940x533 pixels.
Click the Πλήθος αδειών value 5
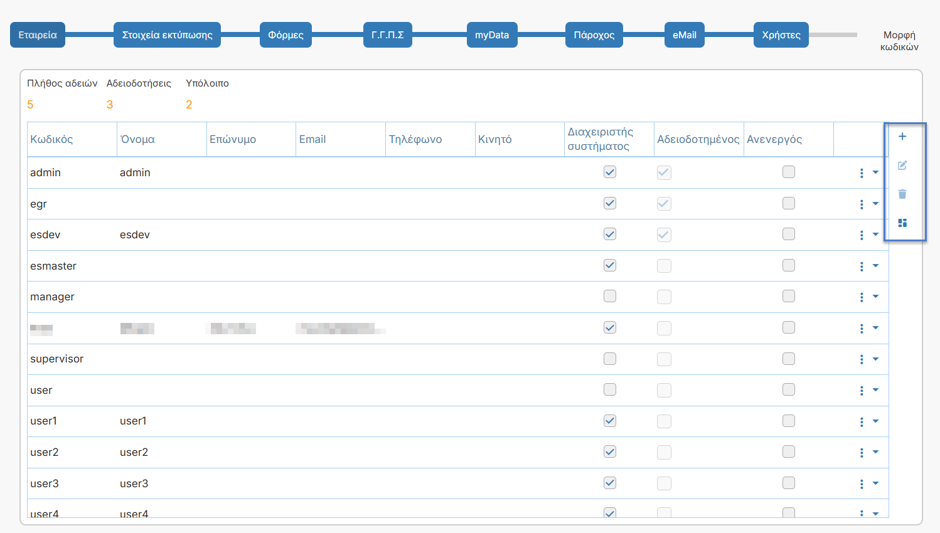(30, 105)
